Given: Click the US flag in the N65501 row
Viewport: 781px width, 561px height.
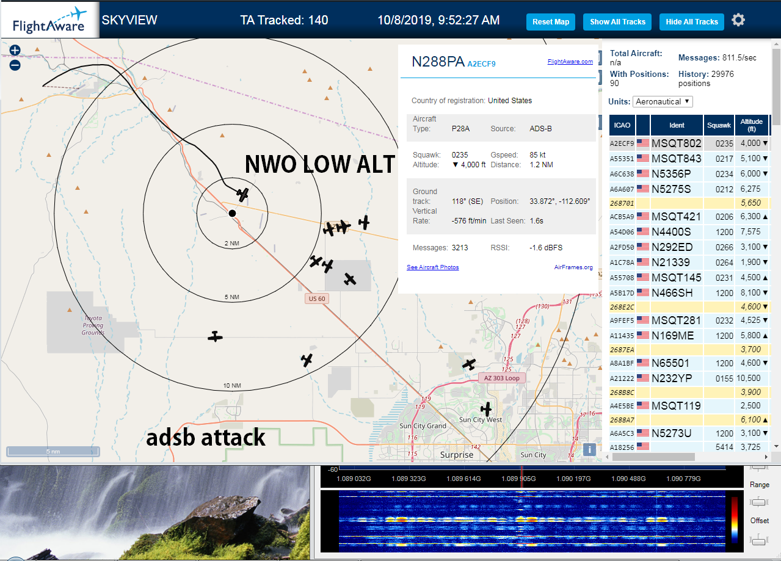Looking at the screenshot, I should tap(643, 363).
